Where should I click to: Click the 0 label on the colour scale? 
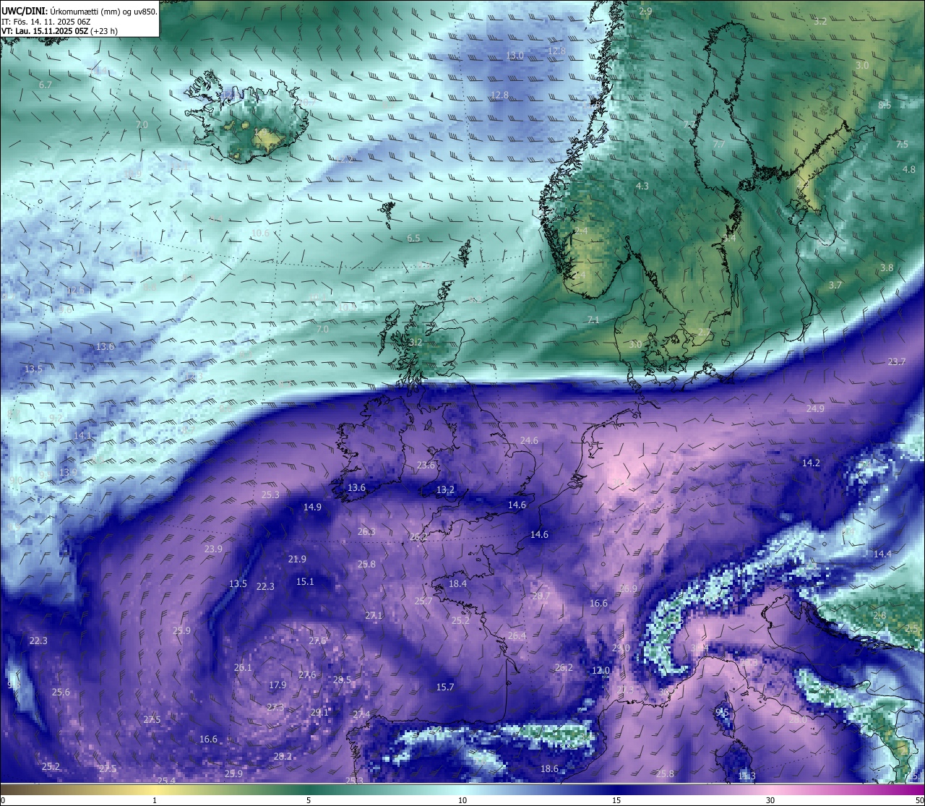tap(3, 800)
